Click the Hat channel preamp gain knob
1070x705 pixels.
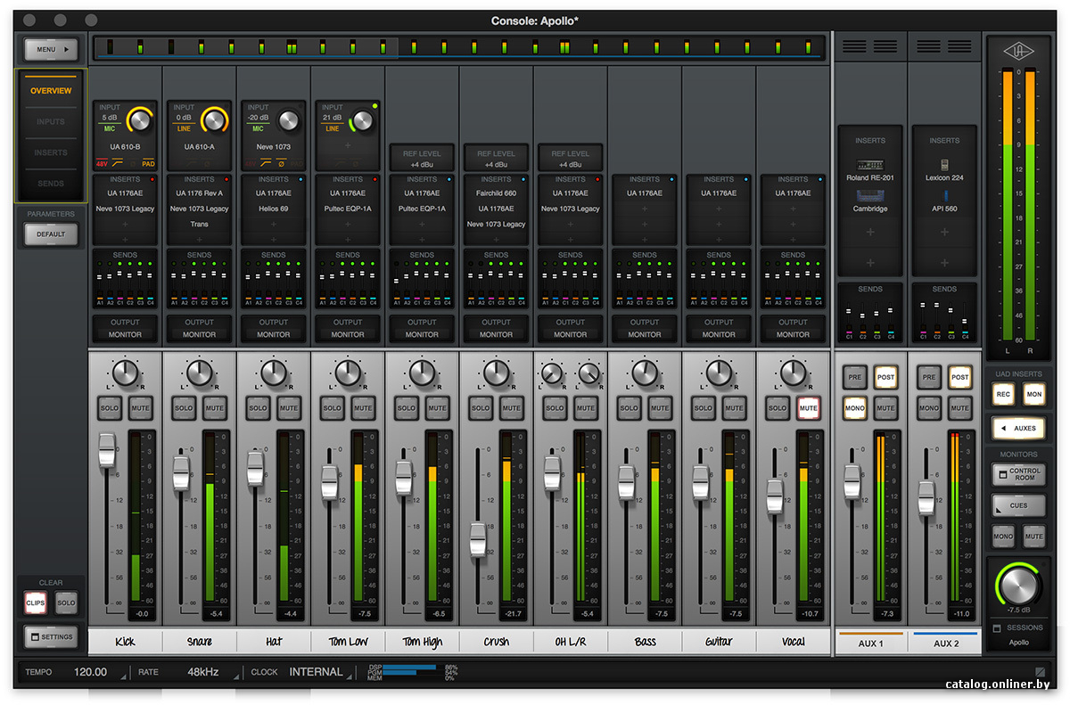pos(288,120)
